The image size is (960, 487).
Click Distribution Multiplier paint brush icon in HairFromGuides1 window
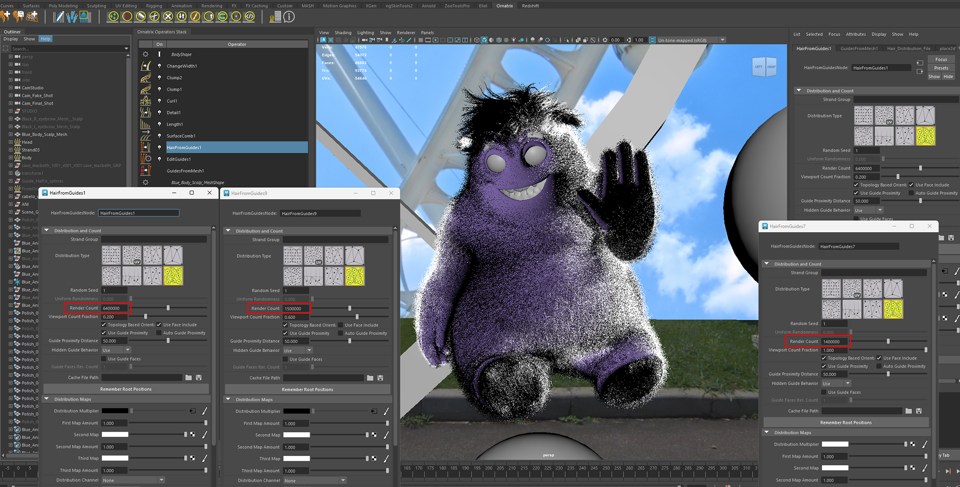(204, 411)
